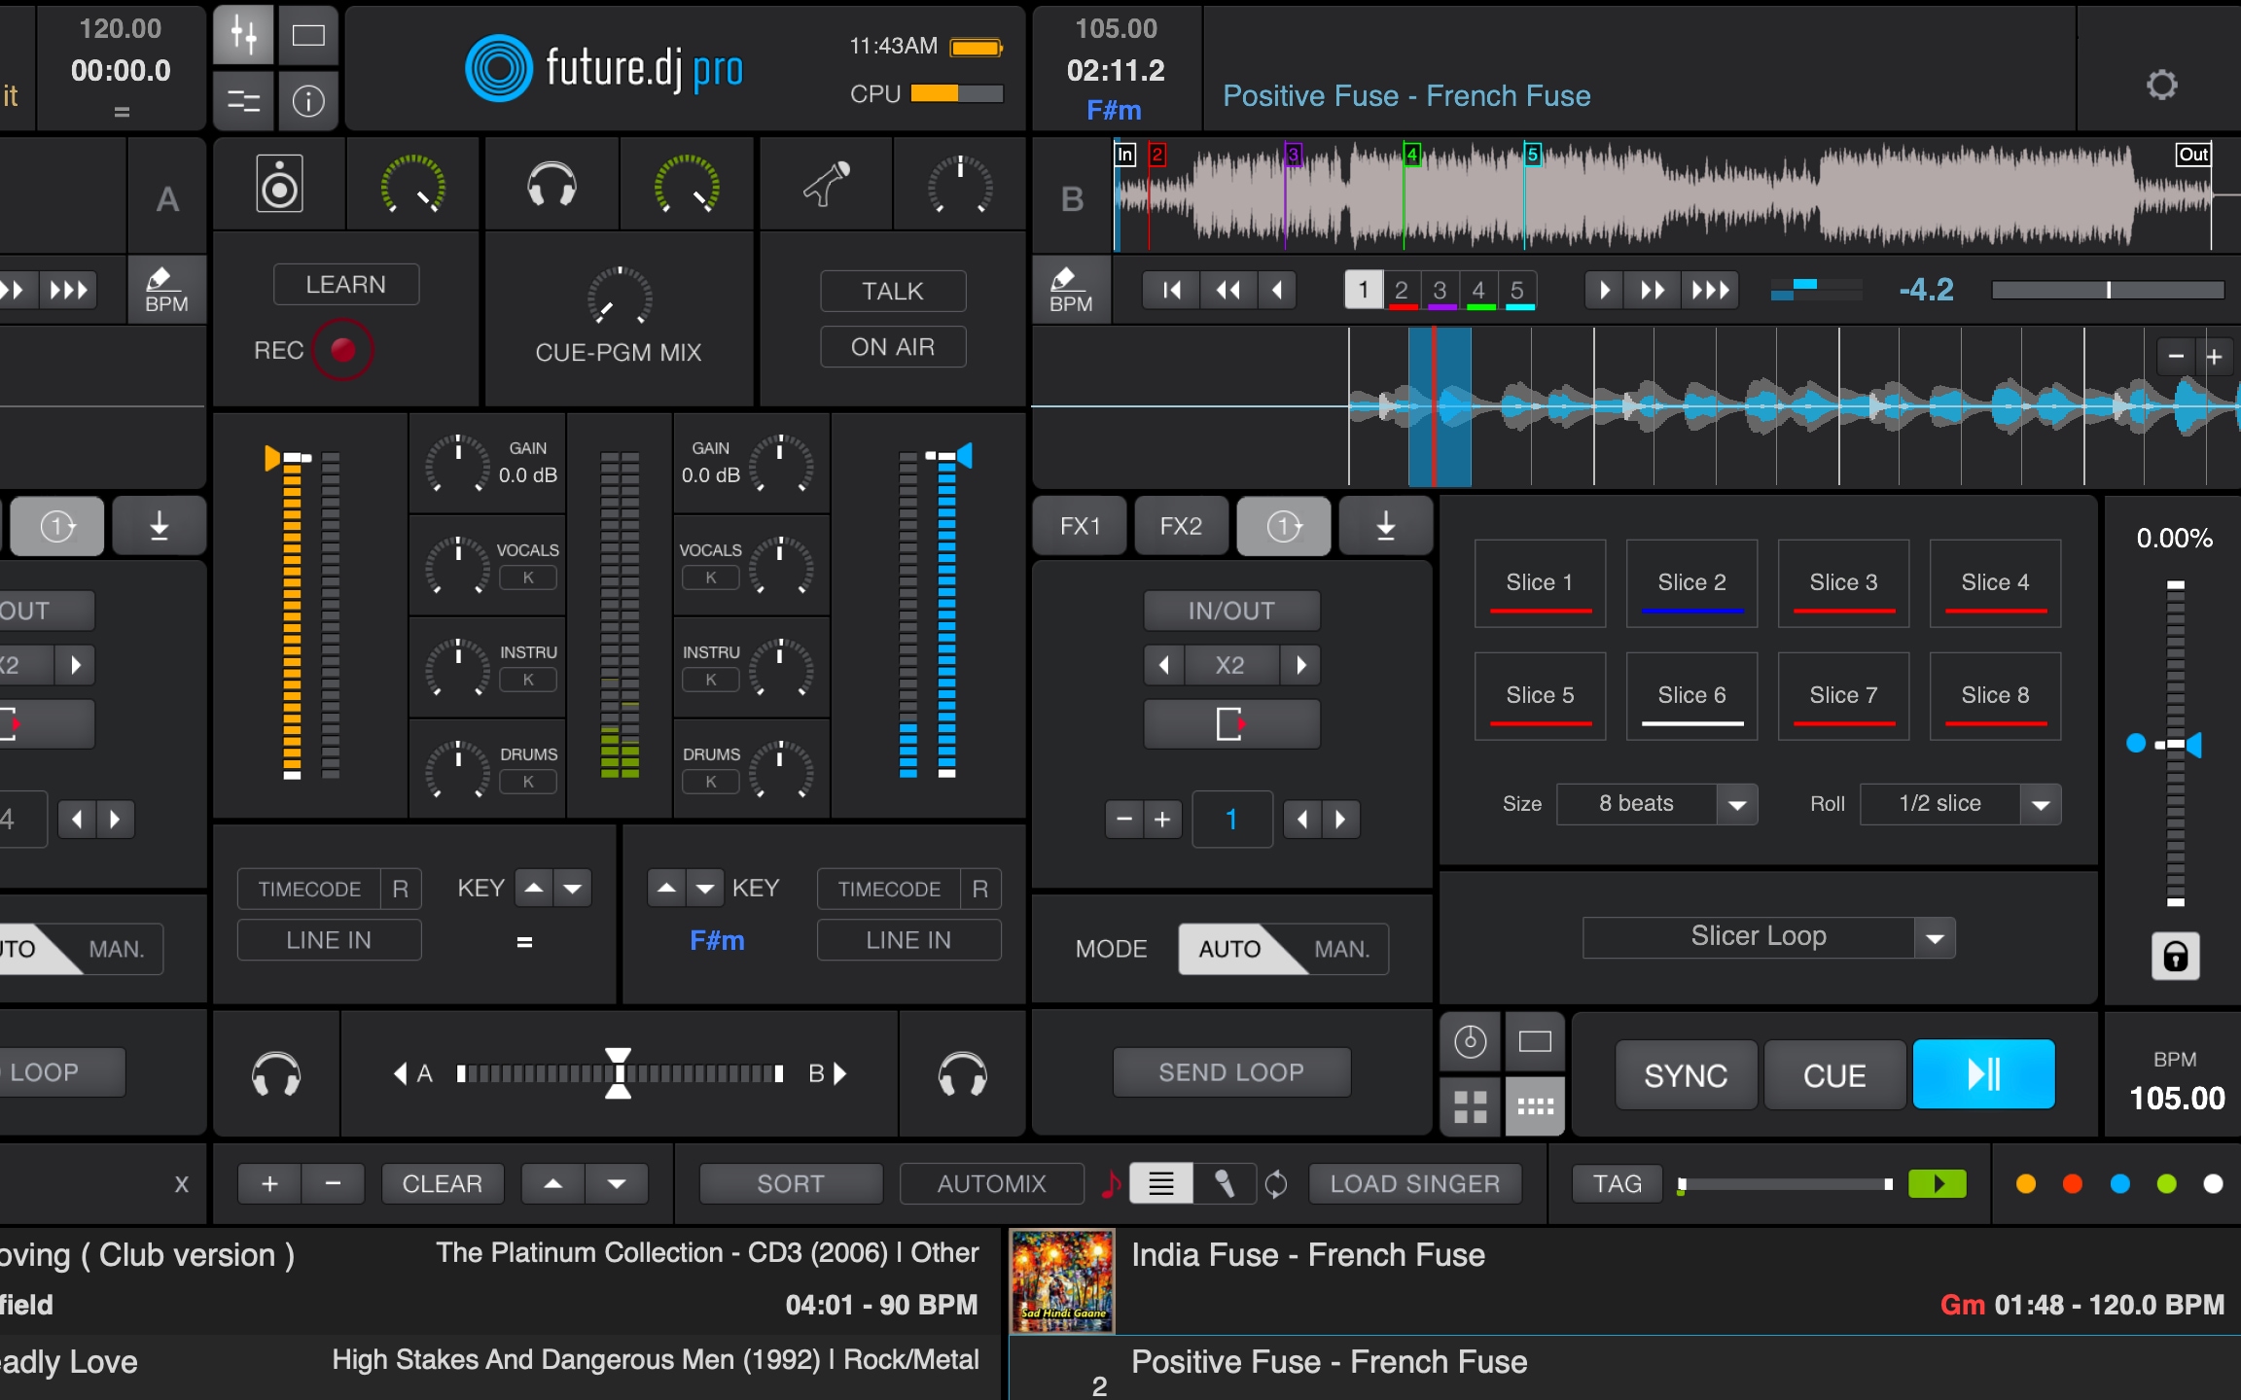The image size is (2241, 1400).
Task: Click the SEND LOOP button
Action: (x=1230, y=1071)
